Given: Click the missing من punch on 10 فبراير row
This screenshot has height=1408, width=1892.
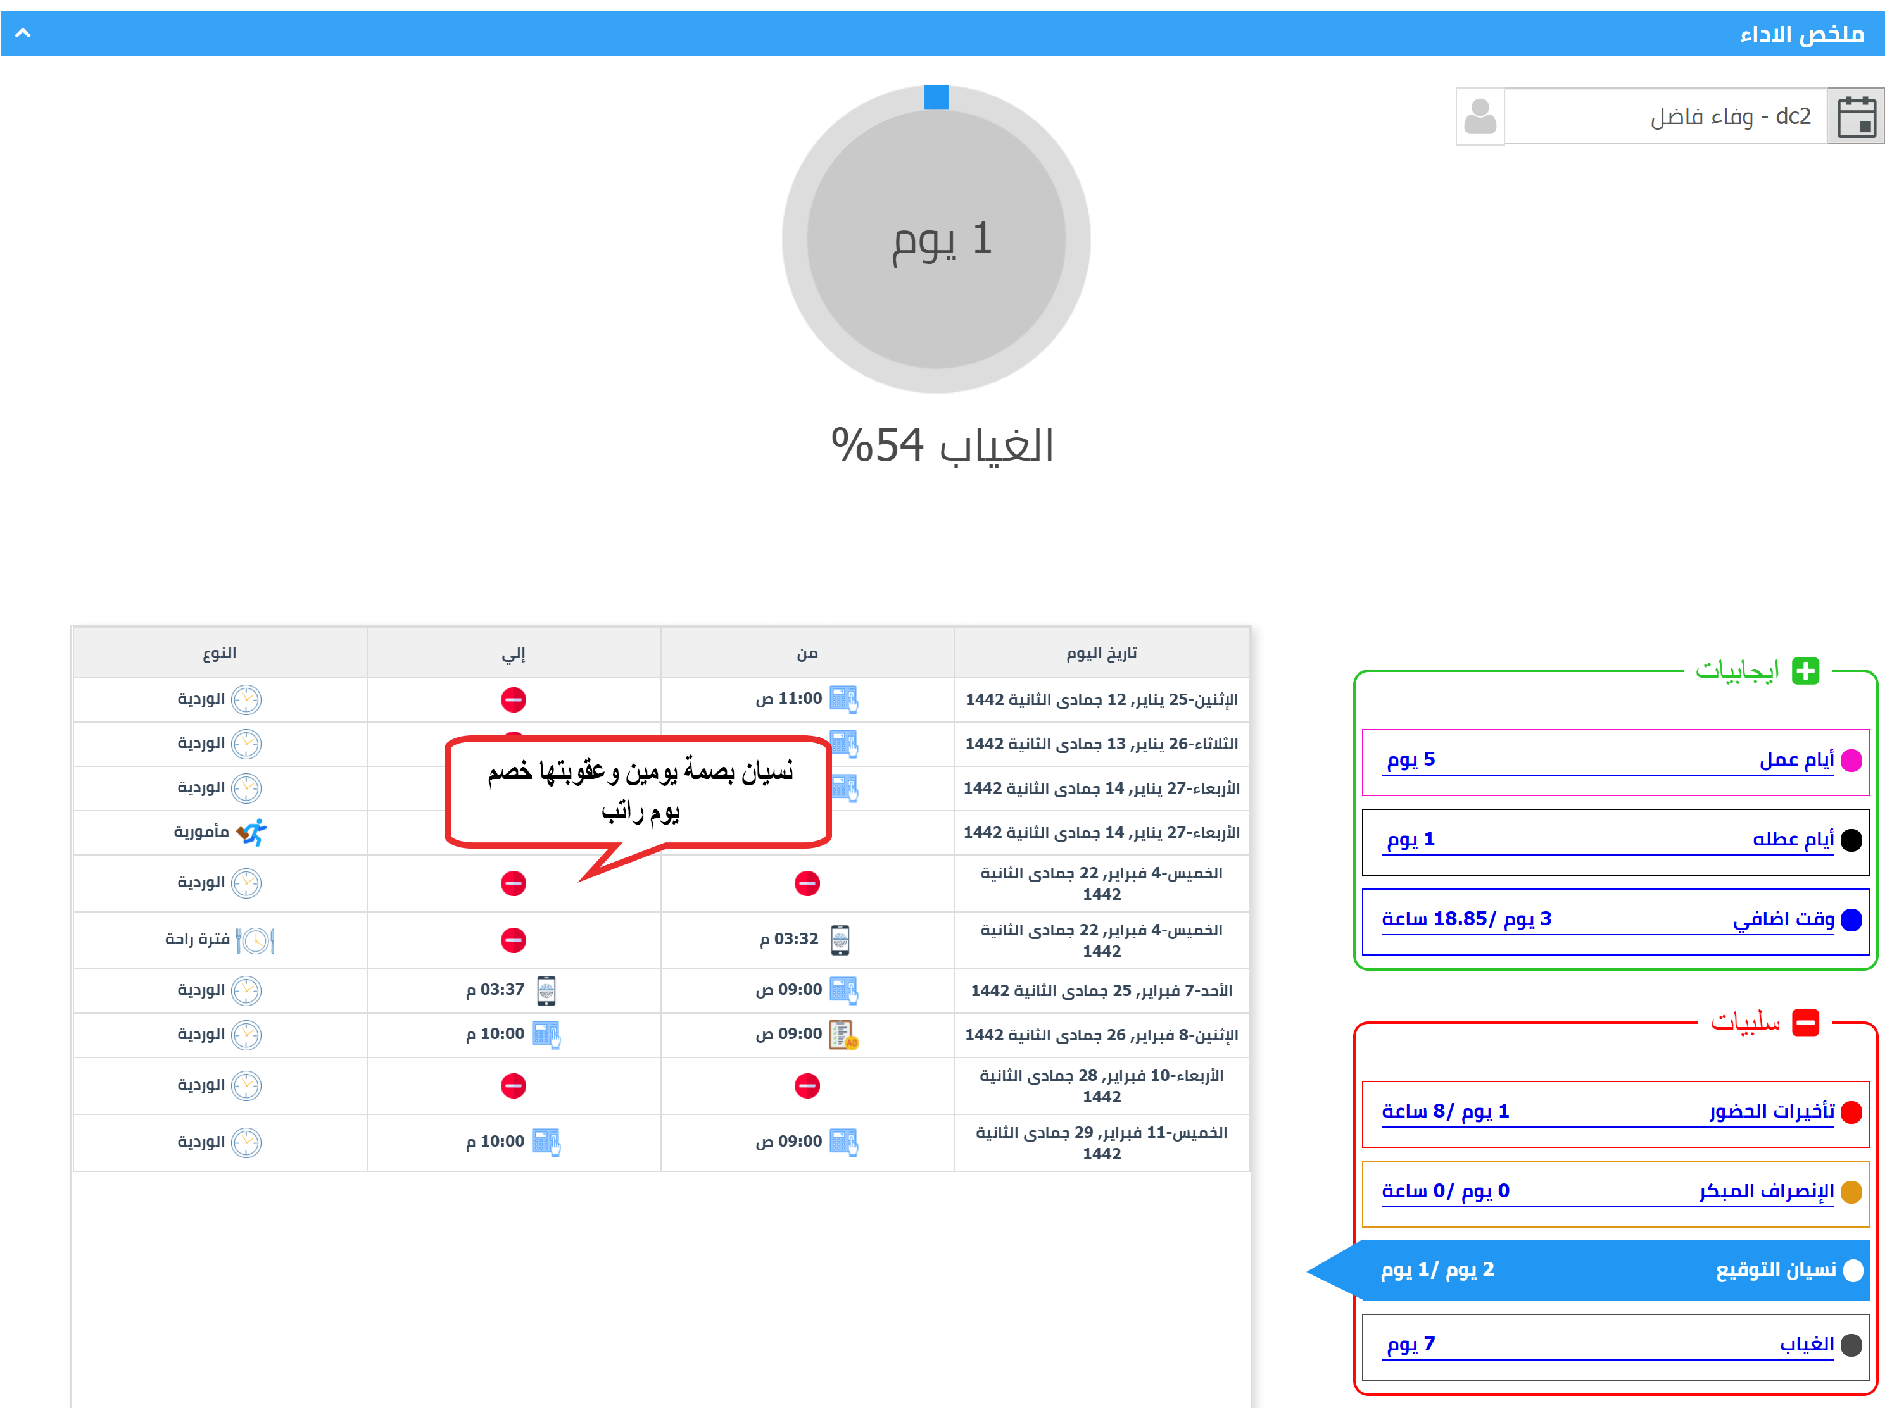Looking at the screenshot, I should click(x=807, y=1086).
